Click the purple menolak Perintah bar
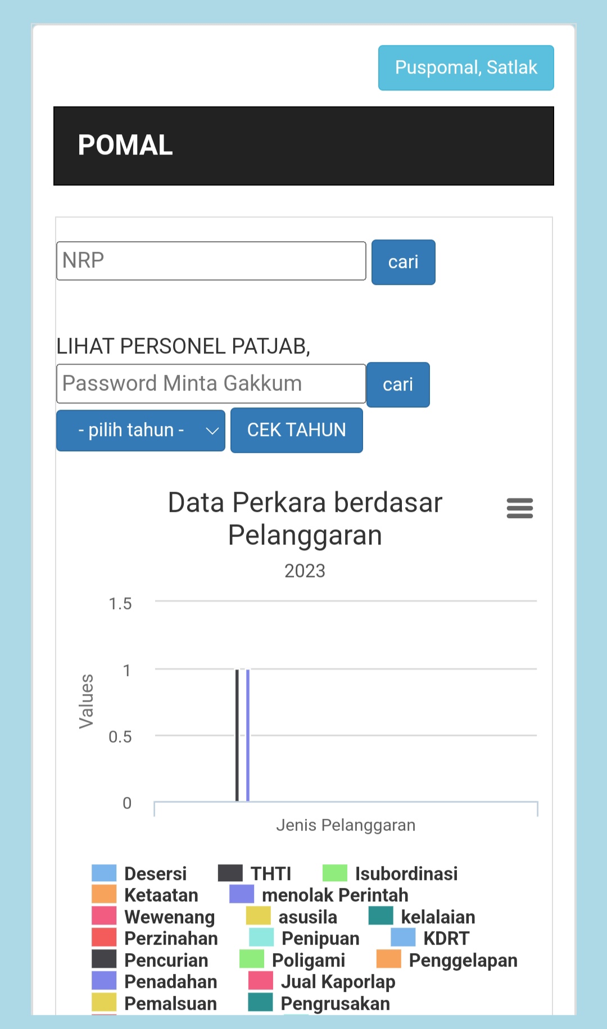Viewport: 607px width, 1029px height. 248,736
